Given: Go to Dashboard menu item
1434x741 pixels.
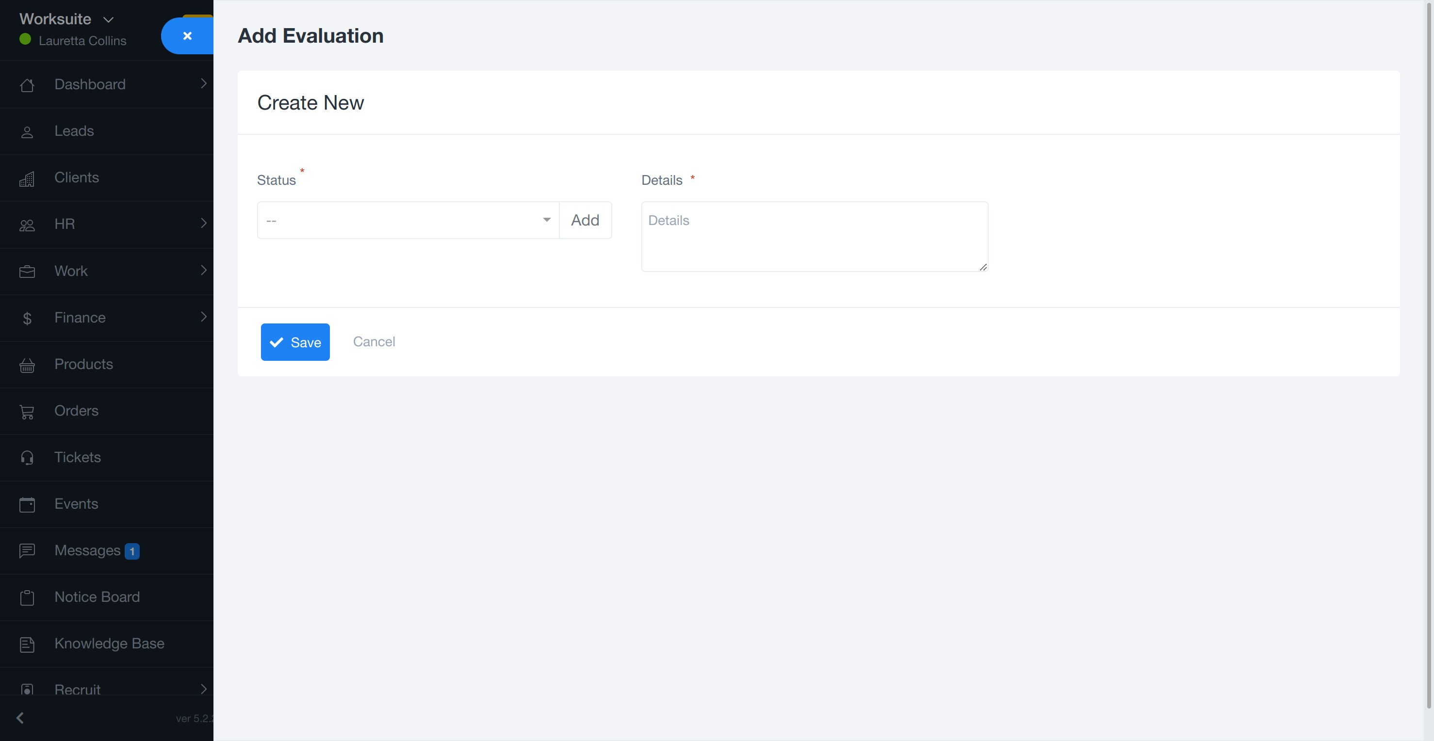Looking at the screenshot, I should (x=90, y=84).
